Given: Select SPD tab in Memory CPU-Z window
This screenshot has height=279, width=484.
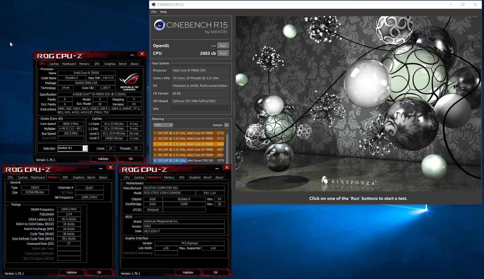Looking at the screenshot, I should click(65, 177).
